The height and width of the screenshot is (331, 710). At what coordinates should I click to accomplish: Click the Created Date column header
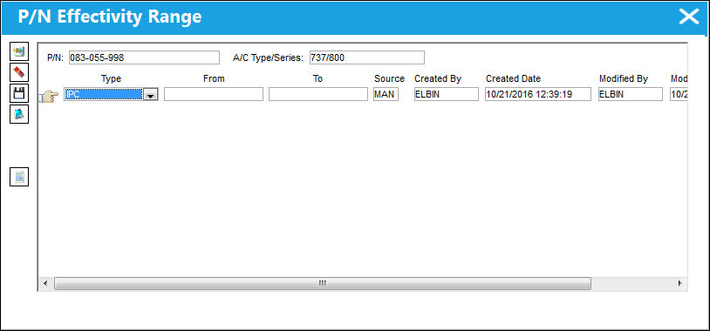click(x=513, y=78)
